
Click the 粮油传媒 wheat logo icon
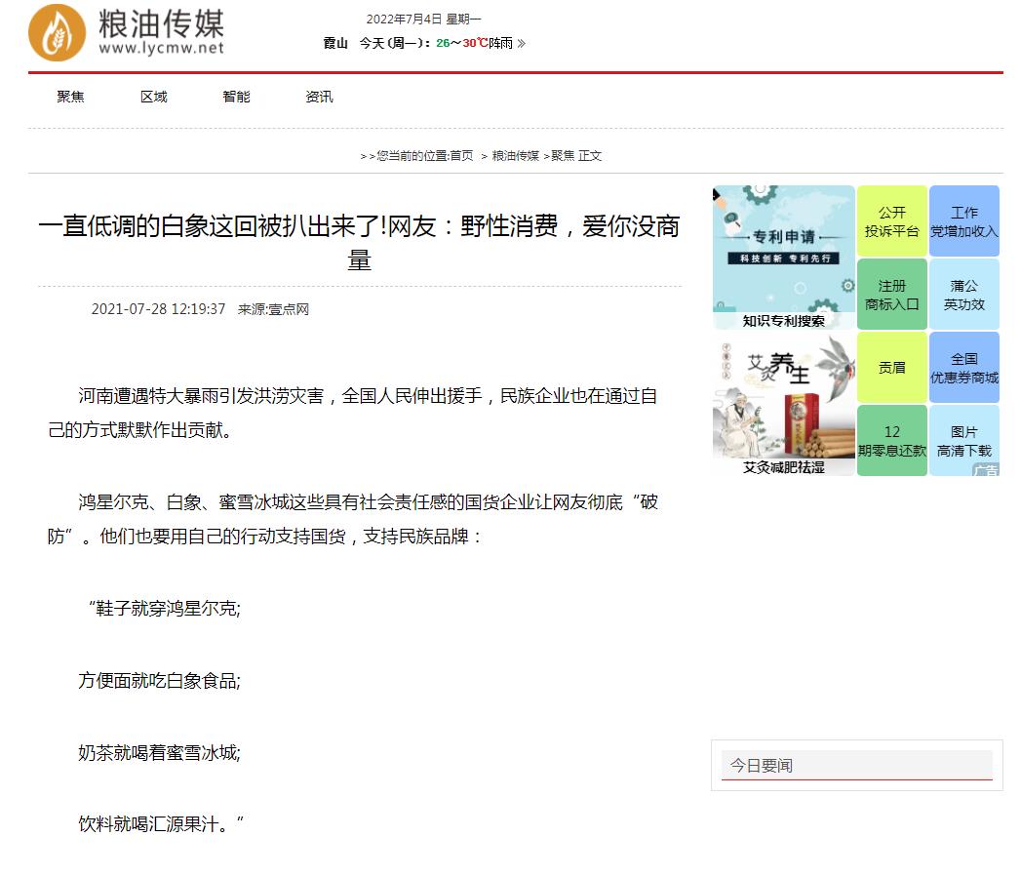pyautogui.click(x=58, y=32)
